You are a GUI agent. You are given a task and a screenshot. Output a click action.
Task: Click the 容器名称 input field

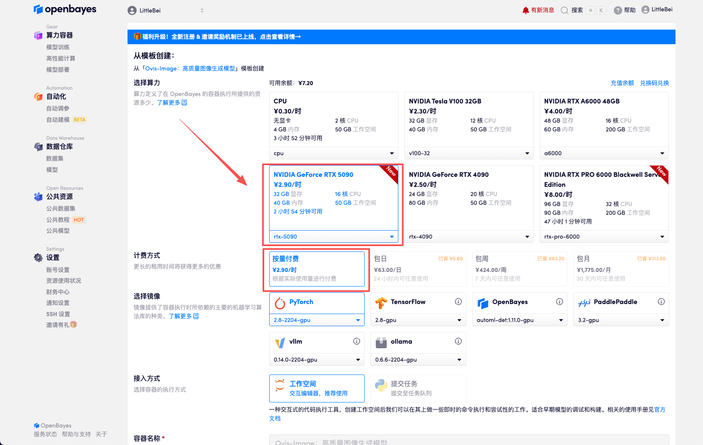point(469,440)
